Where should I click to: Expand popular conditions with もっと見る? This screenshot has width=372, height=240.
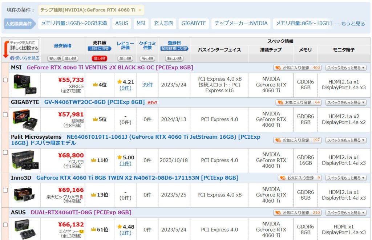[x=353, y=24]
